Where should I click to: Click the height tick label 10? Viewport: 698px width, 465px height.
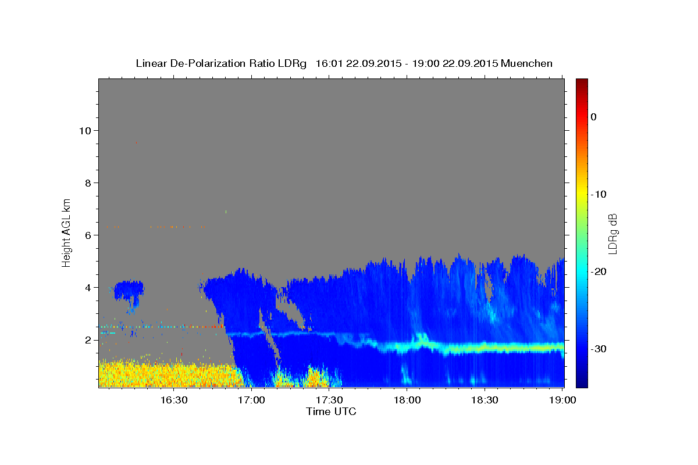[x=86, y=130]
